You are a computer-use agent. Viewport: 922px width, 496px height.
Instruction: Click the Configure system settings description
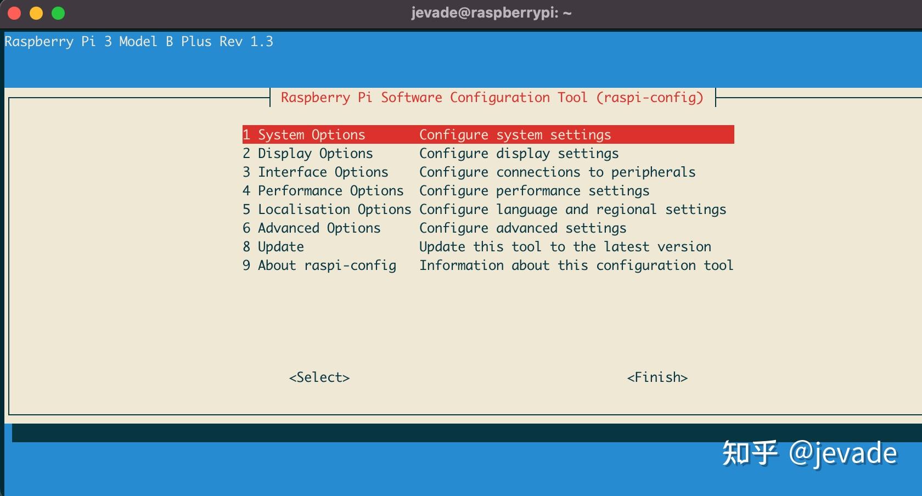(515, 134)
